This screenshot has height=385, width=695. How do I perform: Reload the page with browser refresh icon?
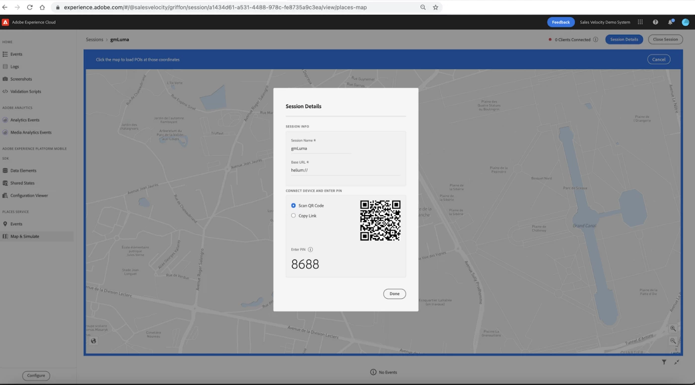pos(30,7)
